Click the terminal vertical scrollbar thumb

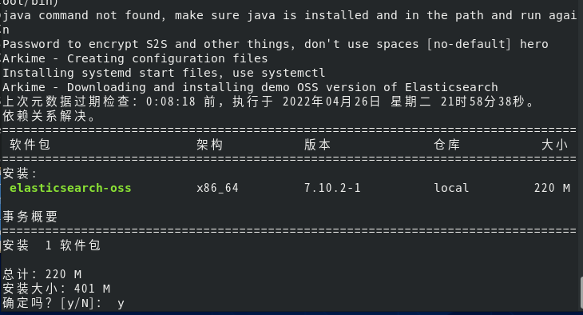pyautogui.click(x=581, y=293)
